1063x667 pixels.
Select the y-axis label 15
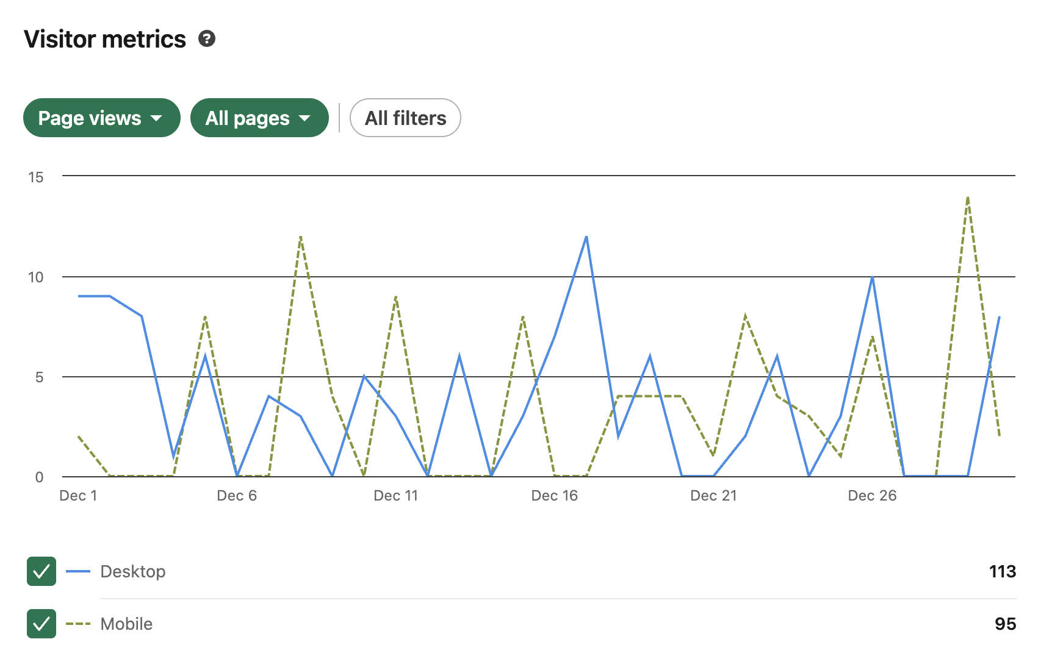tap(36, 177)
